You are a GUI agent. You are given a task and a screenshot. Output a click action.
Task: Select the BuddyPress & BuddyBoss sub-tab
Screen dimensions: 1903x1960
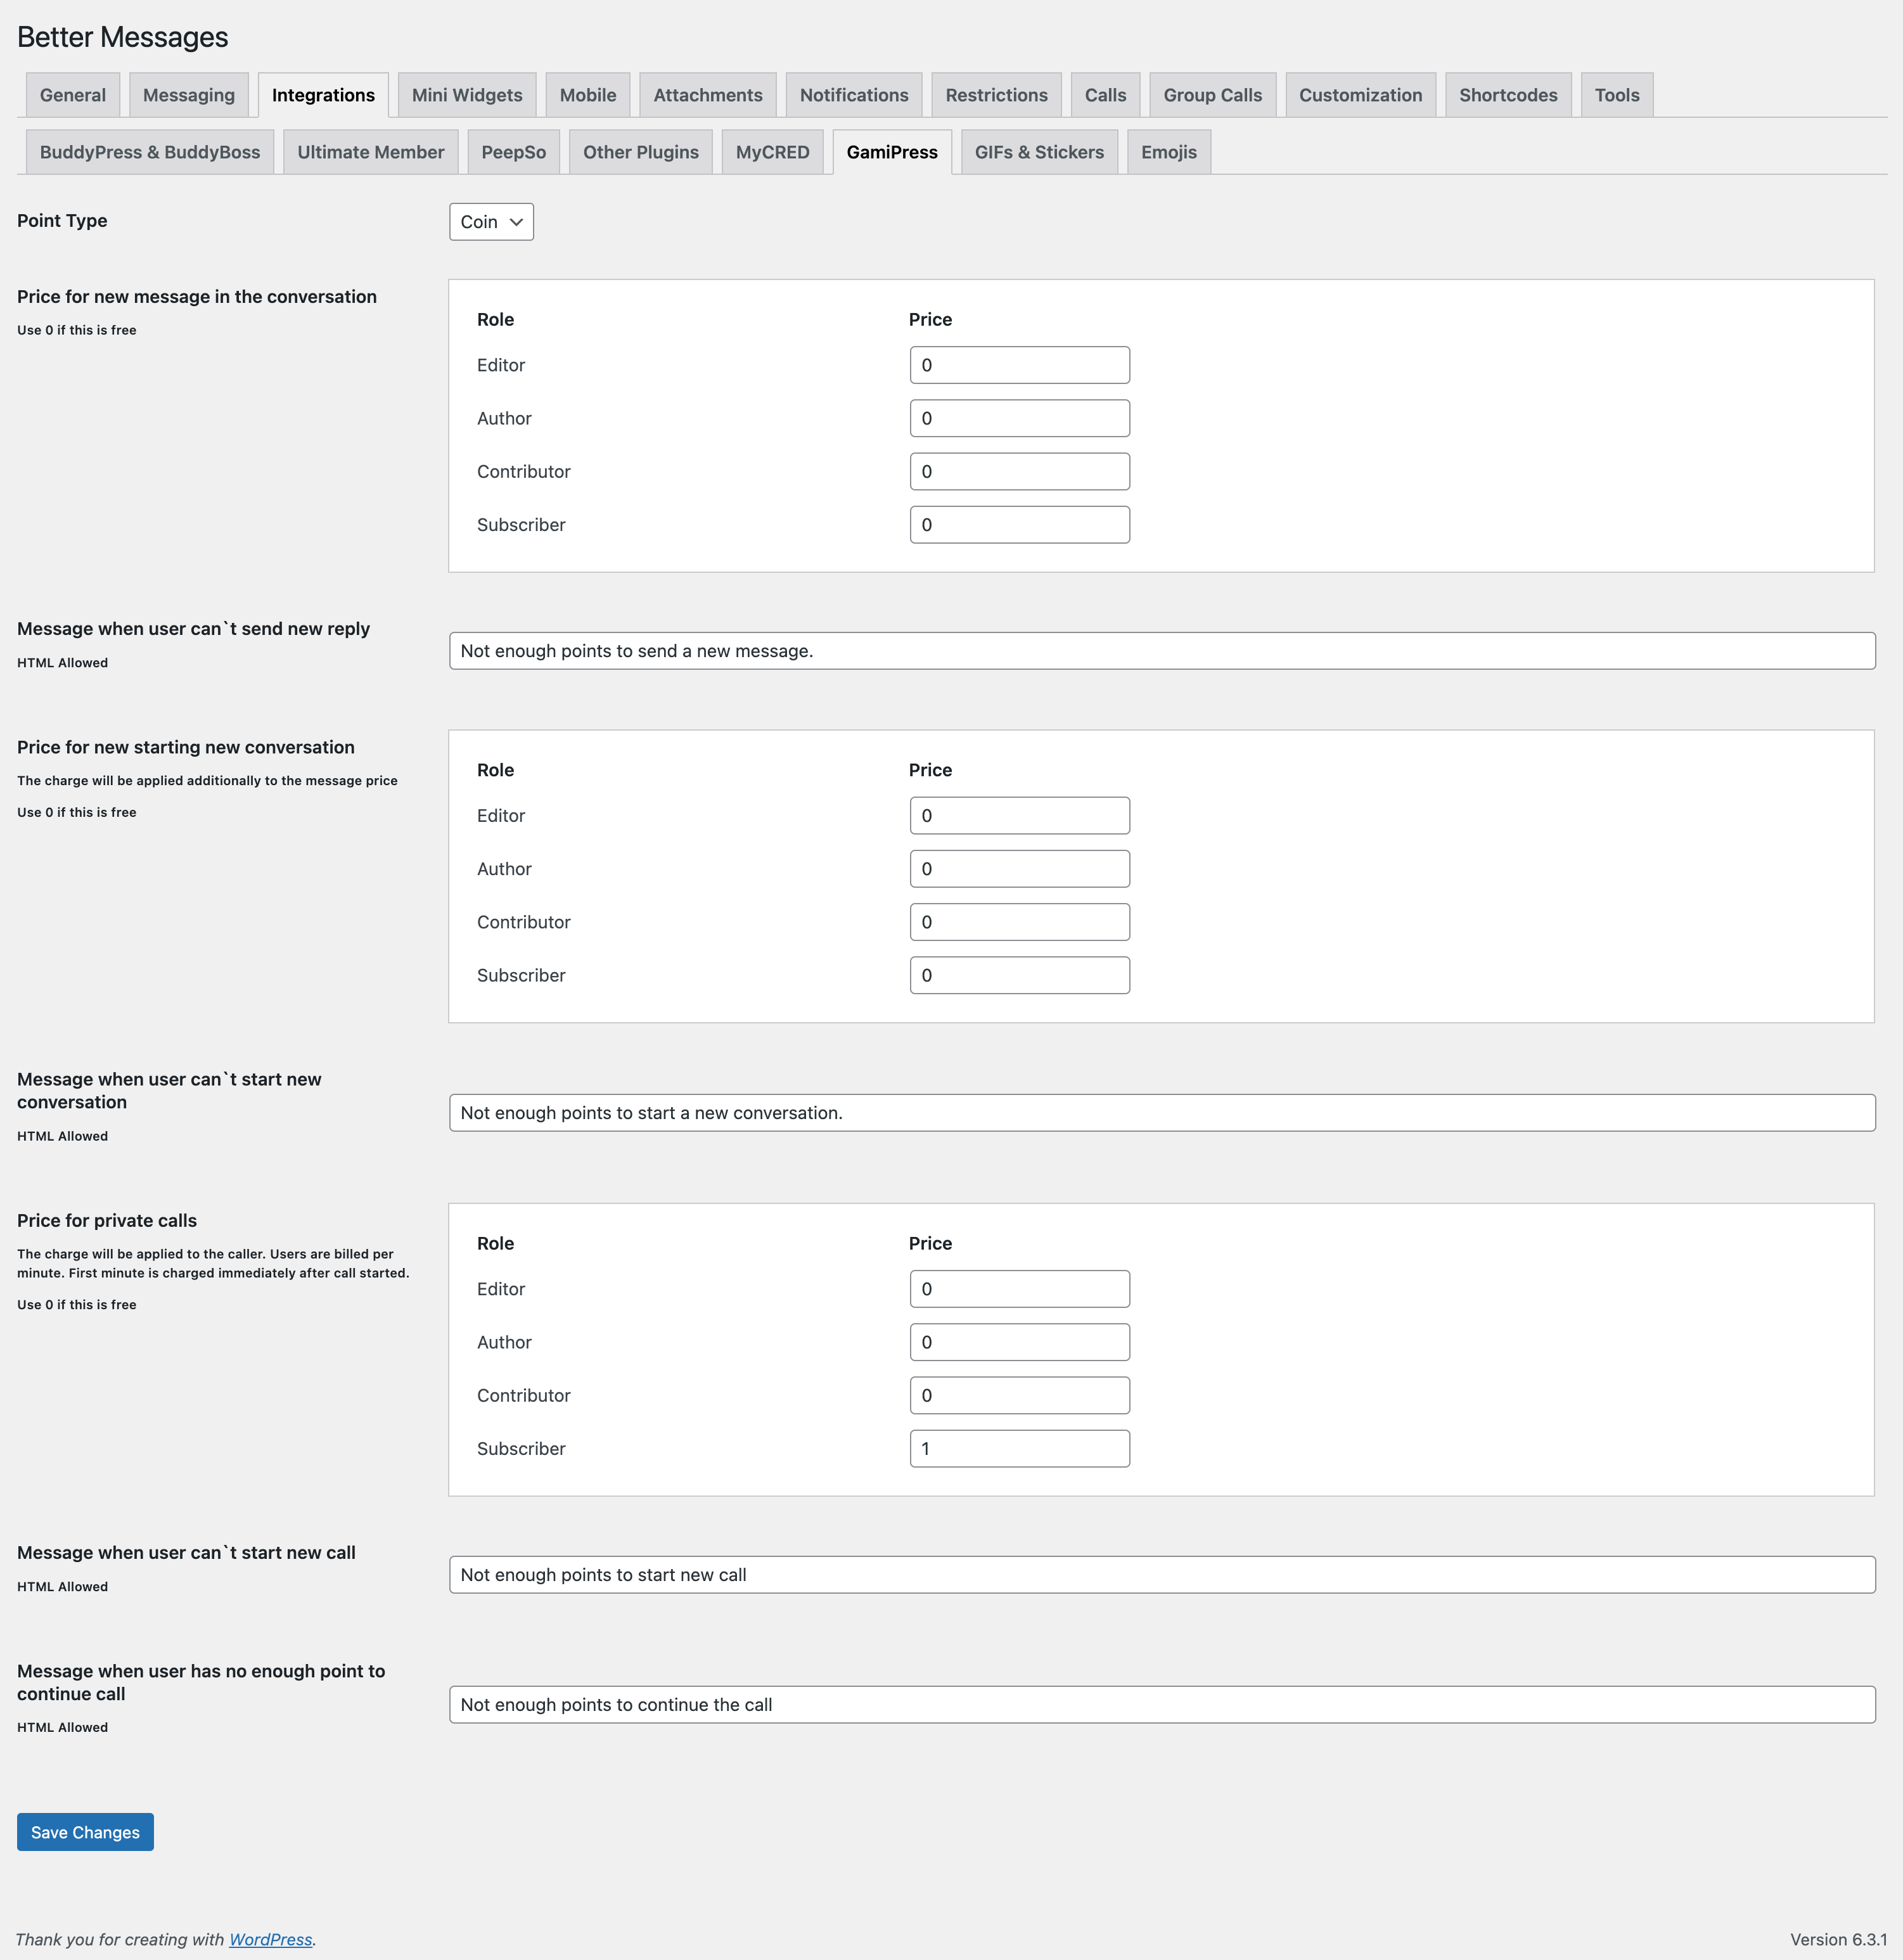[150, 152]
